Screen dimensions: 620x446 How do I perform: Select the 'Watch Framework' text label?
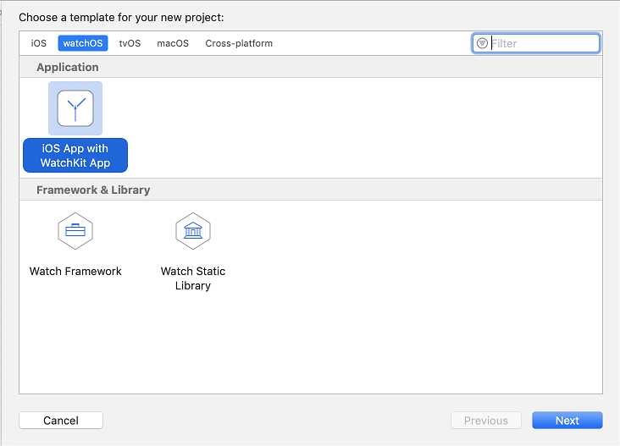pos(75,272)
